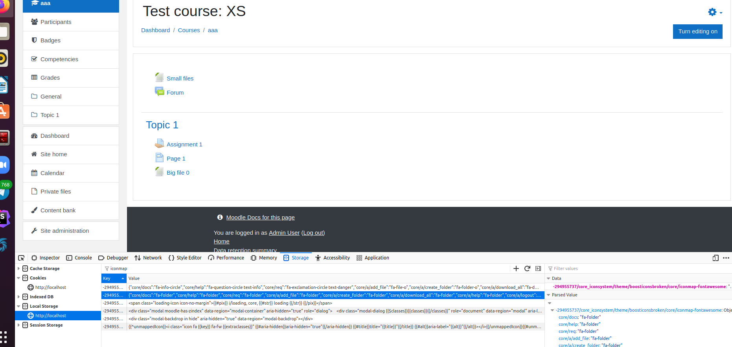Image resolution: width=732 pixels, height=347 pixels.
Task: Switch to the Network devtools tab
Action: point(148,258)
